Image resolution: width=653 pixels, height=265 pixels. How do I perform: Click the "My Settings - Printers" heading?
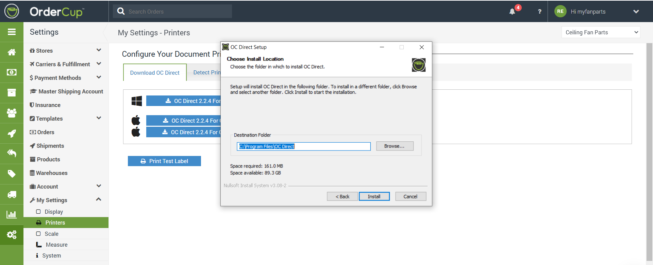154,33
